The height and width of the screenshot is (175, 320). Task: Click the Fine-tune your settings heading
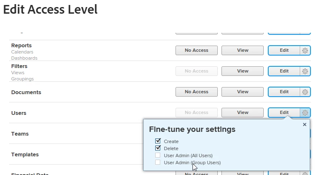tap(192, 129)
